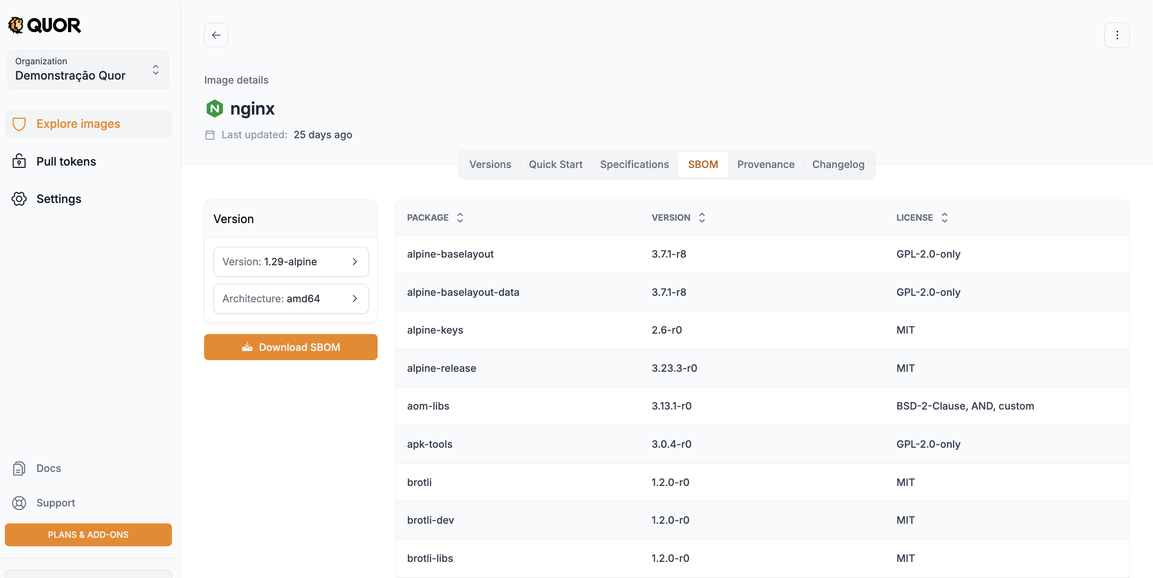Screen dimensions: 1153x578
Task: Click the Download SBOM button
Action: point(290,347)
